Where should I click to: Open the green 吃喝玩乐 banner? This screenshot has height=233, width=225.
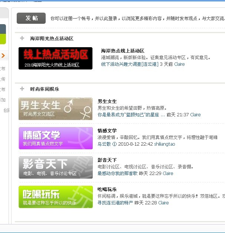pos(56,197)
